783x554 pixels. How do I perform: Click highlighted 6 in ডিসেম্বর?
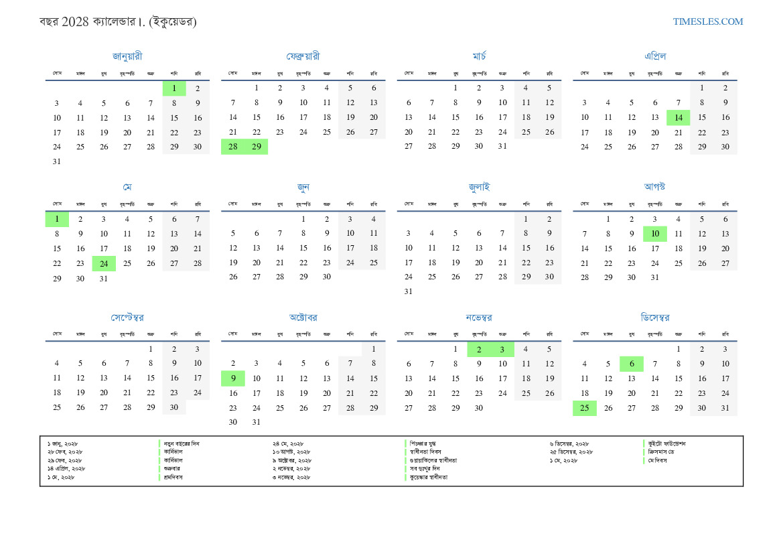click(631, 364)
